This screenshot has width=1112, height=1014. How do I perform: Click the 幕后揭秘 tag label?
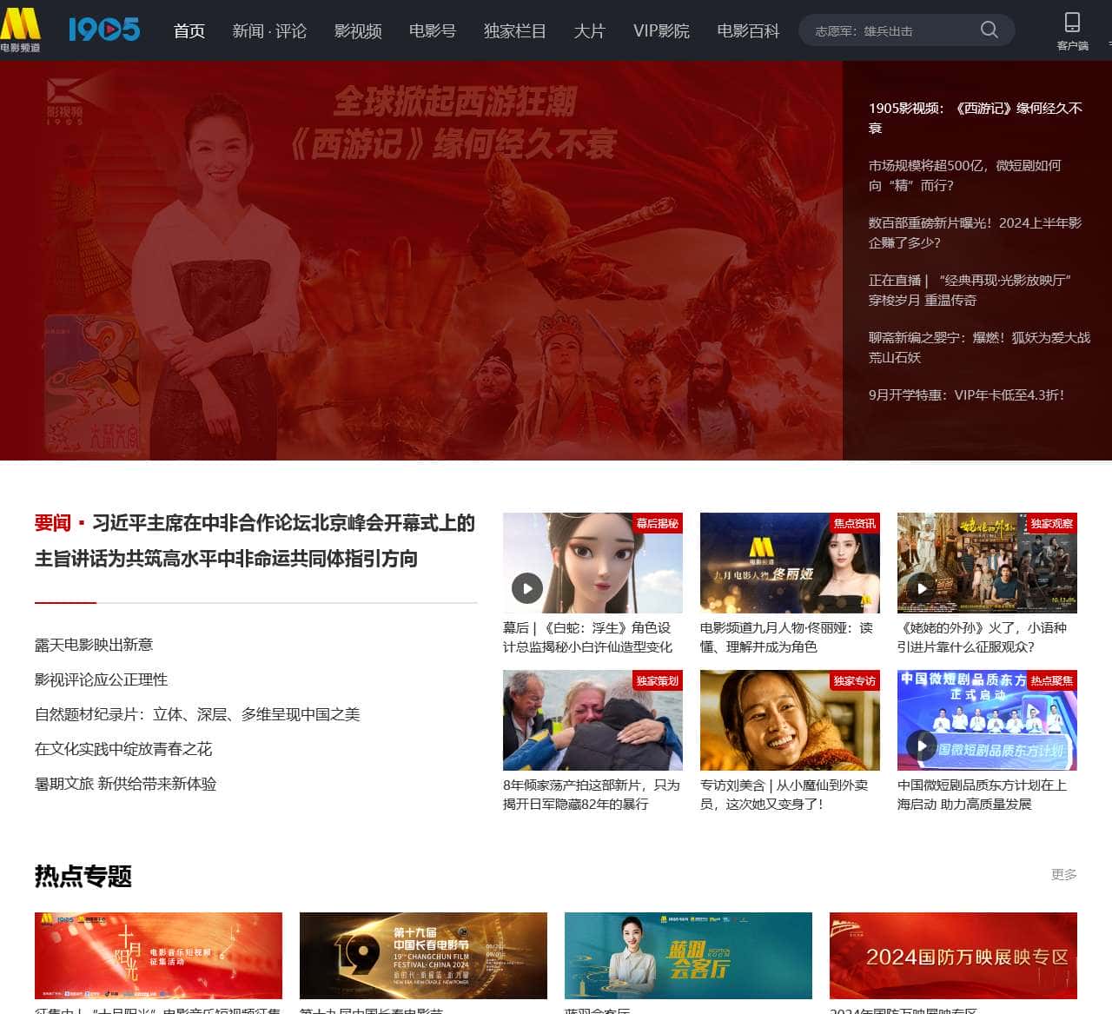pyautogui.click(x=658, y=523)
